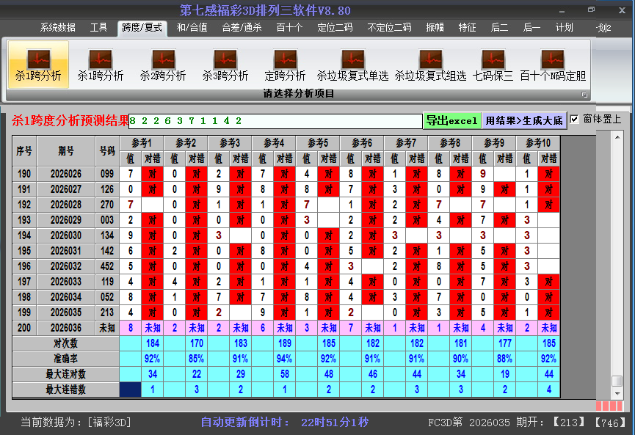Open the 定跨分析 analysis
The width and height of the screenshot is (635, 435).
click(x=285, y=65)
